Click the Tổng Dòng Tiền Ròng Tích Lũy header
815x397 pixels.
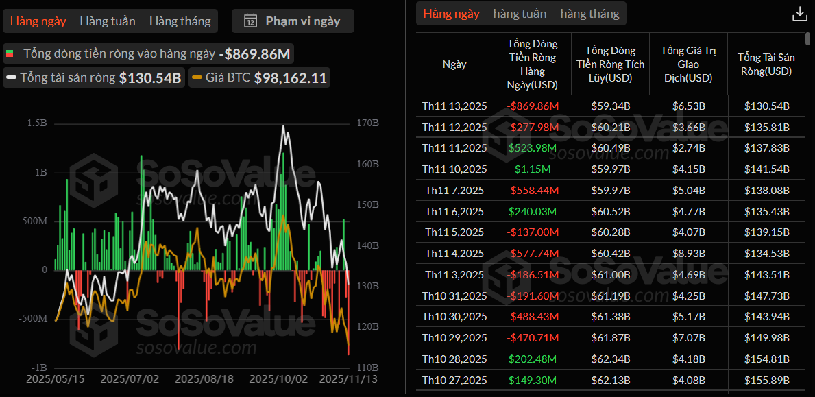point(610,64)
